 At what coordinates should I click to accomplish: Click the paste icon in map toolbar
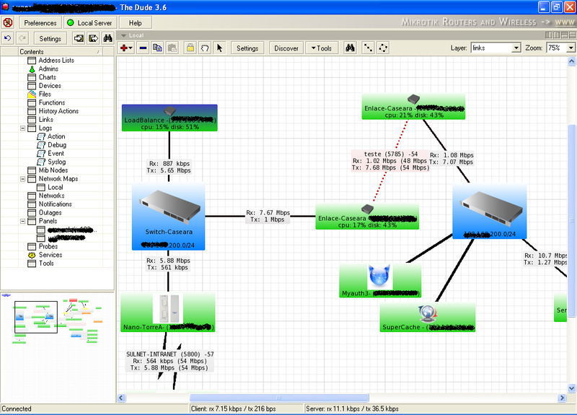tap(172, 48)
